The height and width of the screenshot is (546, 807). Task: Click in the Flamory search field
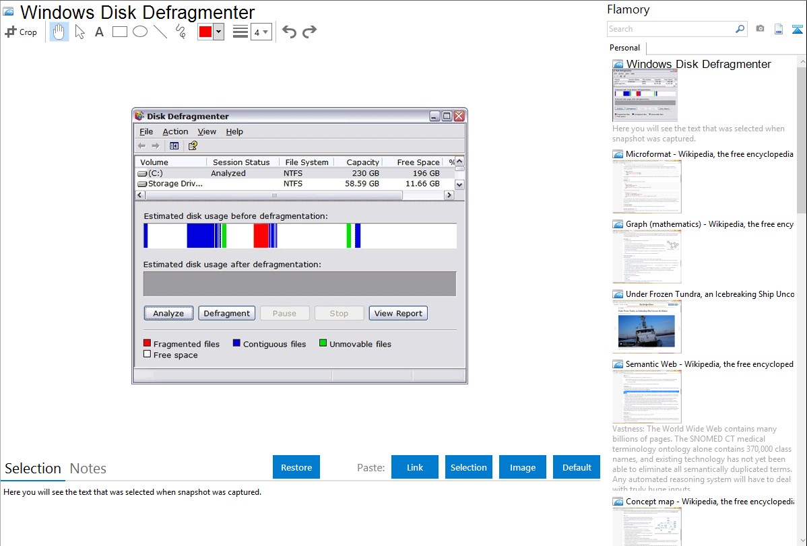[670, 29]
